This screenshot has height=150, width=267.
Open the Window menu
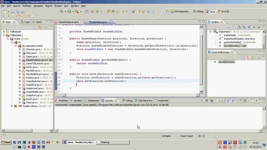point(75,6)
